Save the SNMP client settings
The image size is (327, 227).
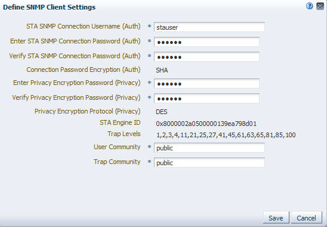point(276,218)
